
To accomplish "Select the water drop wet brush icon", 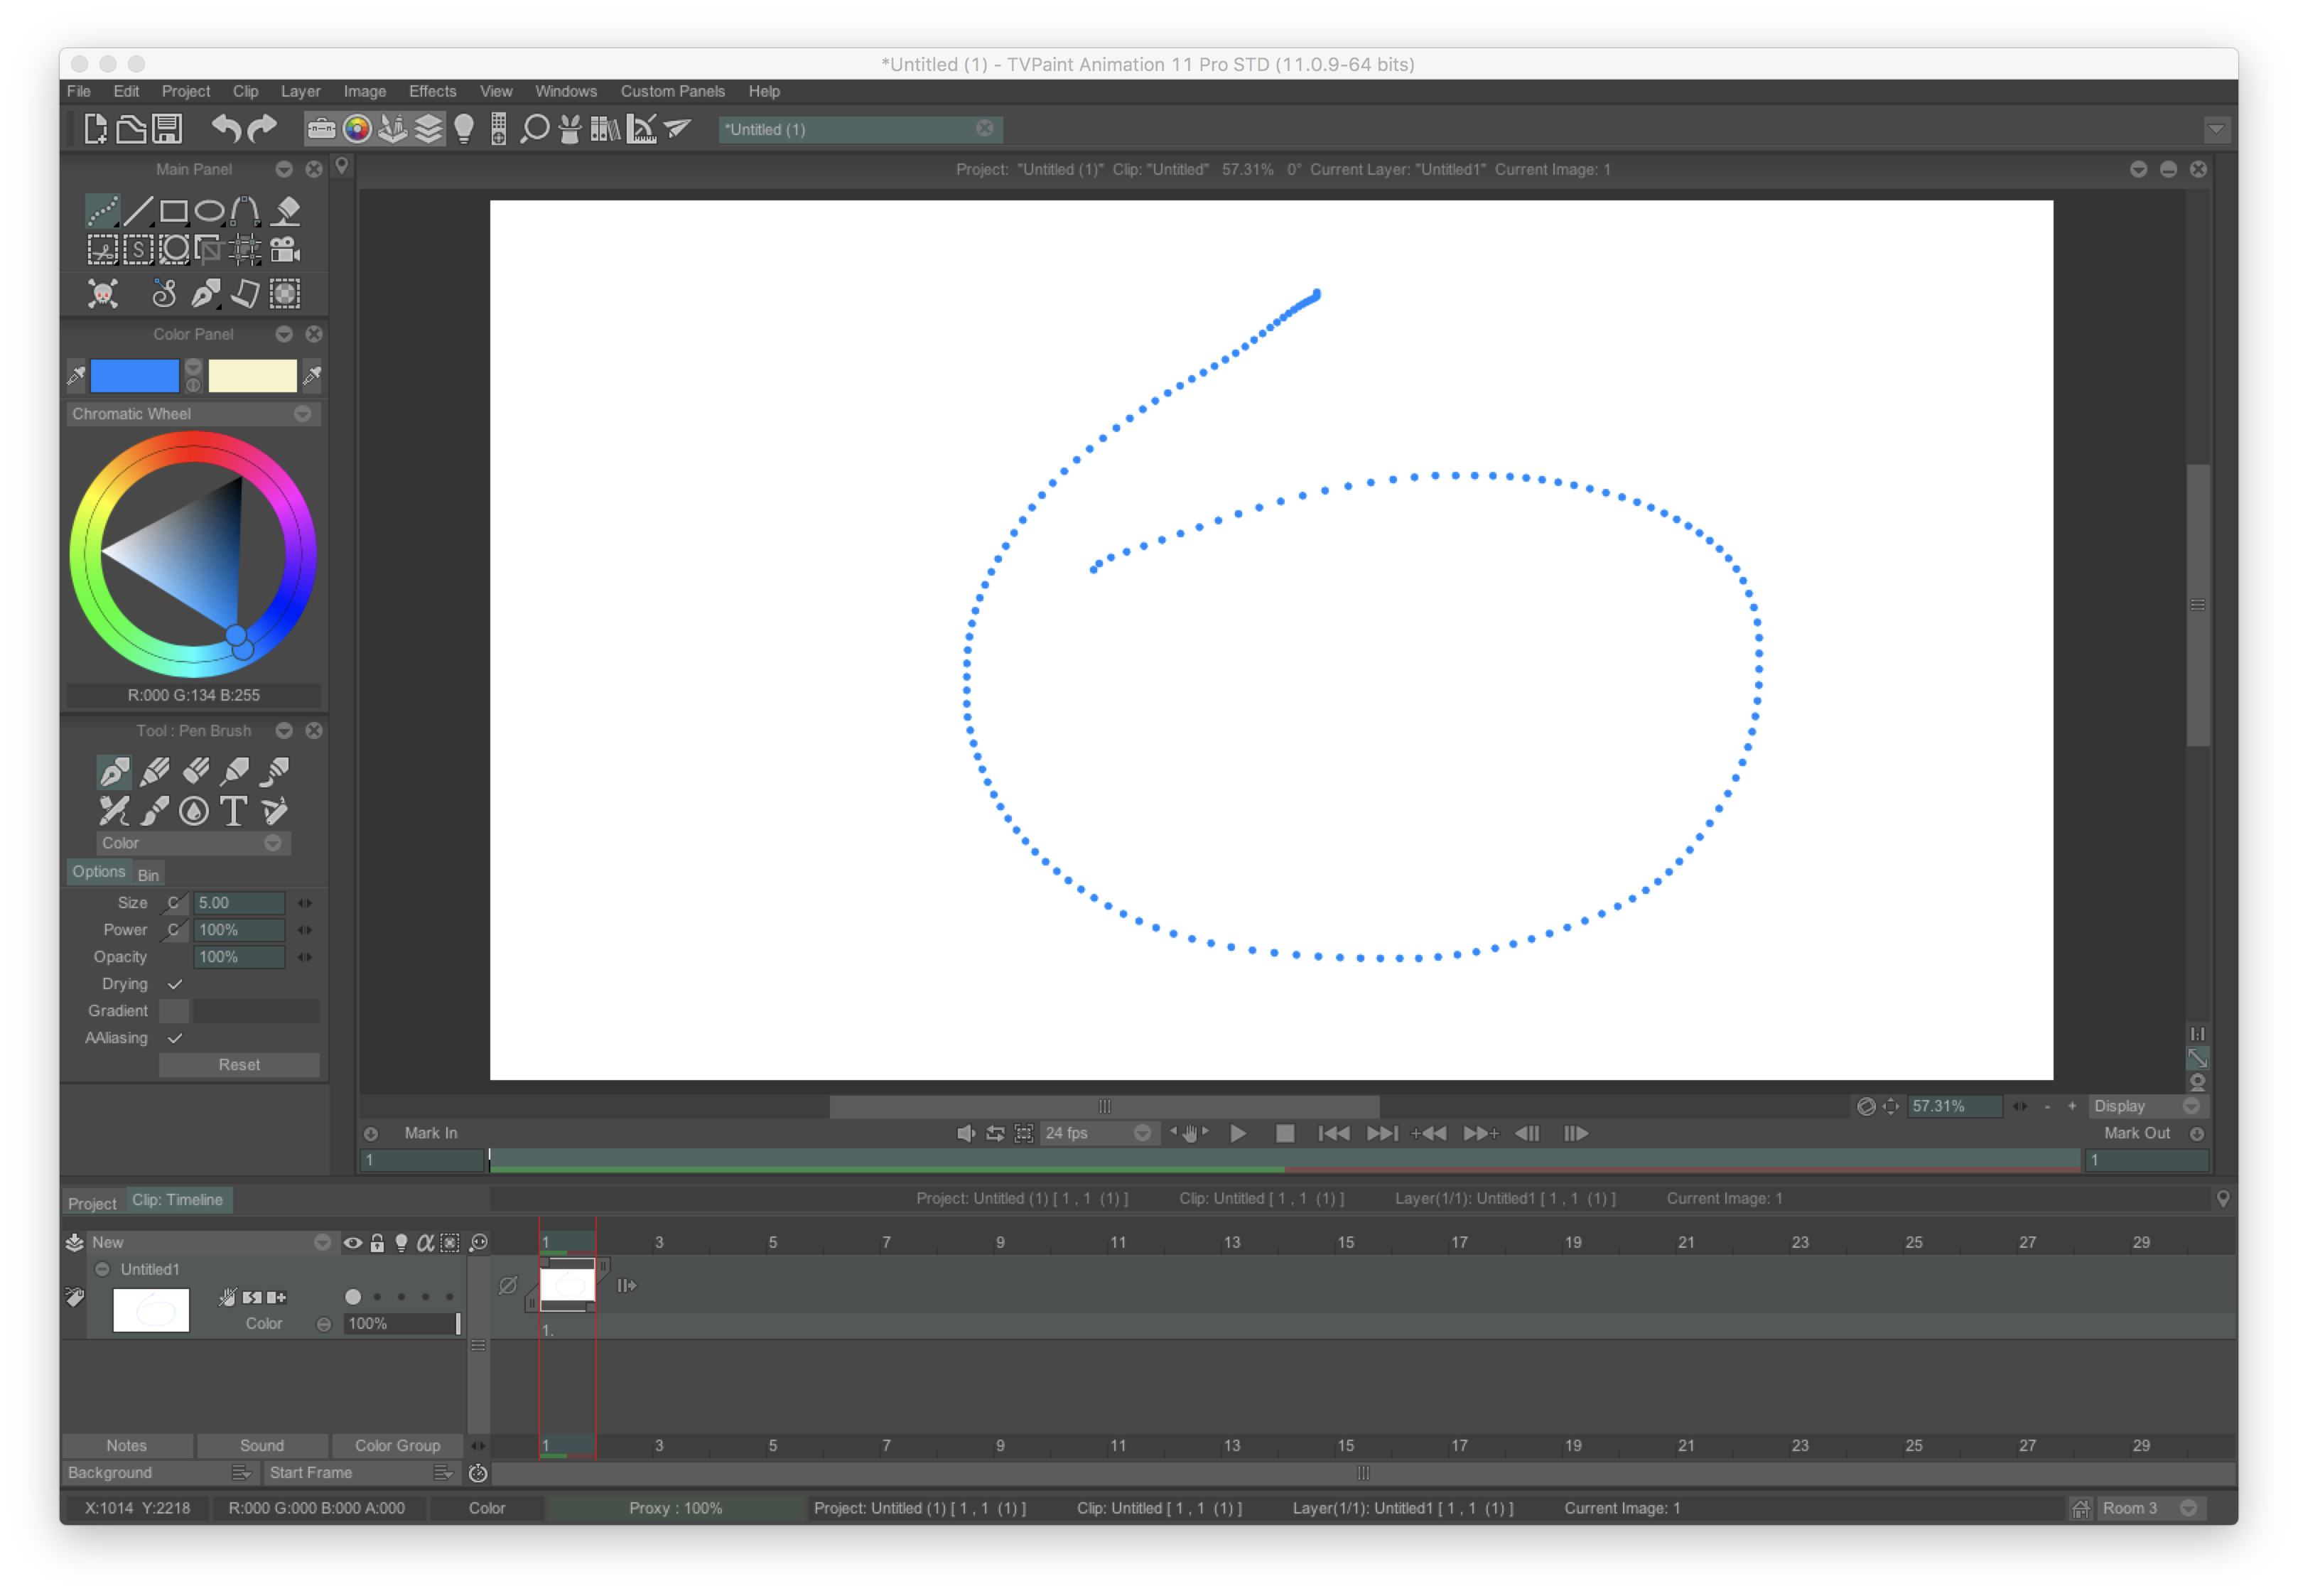I will 194,811.
